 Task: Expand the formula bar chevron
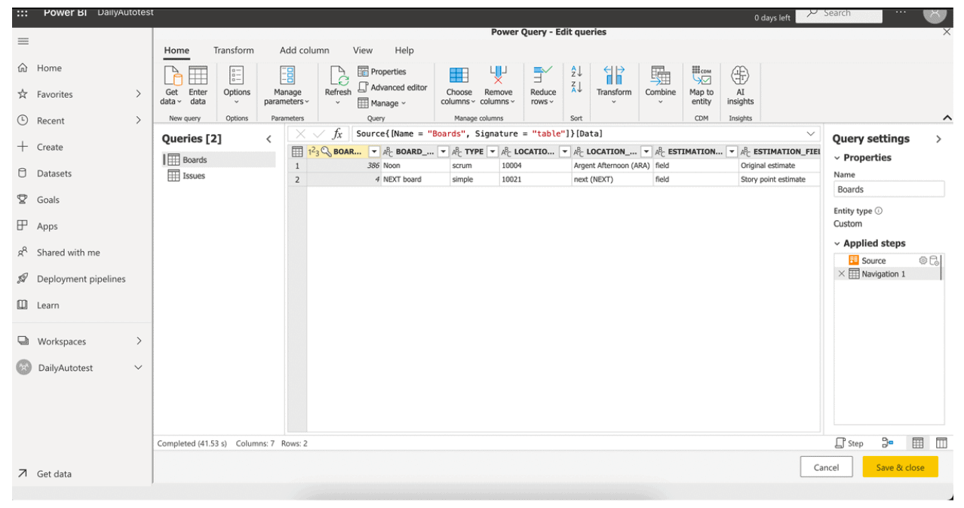(812, 133)
